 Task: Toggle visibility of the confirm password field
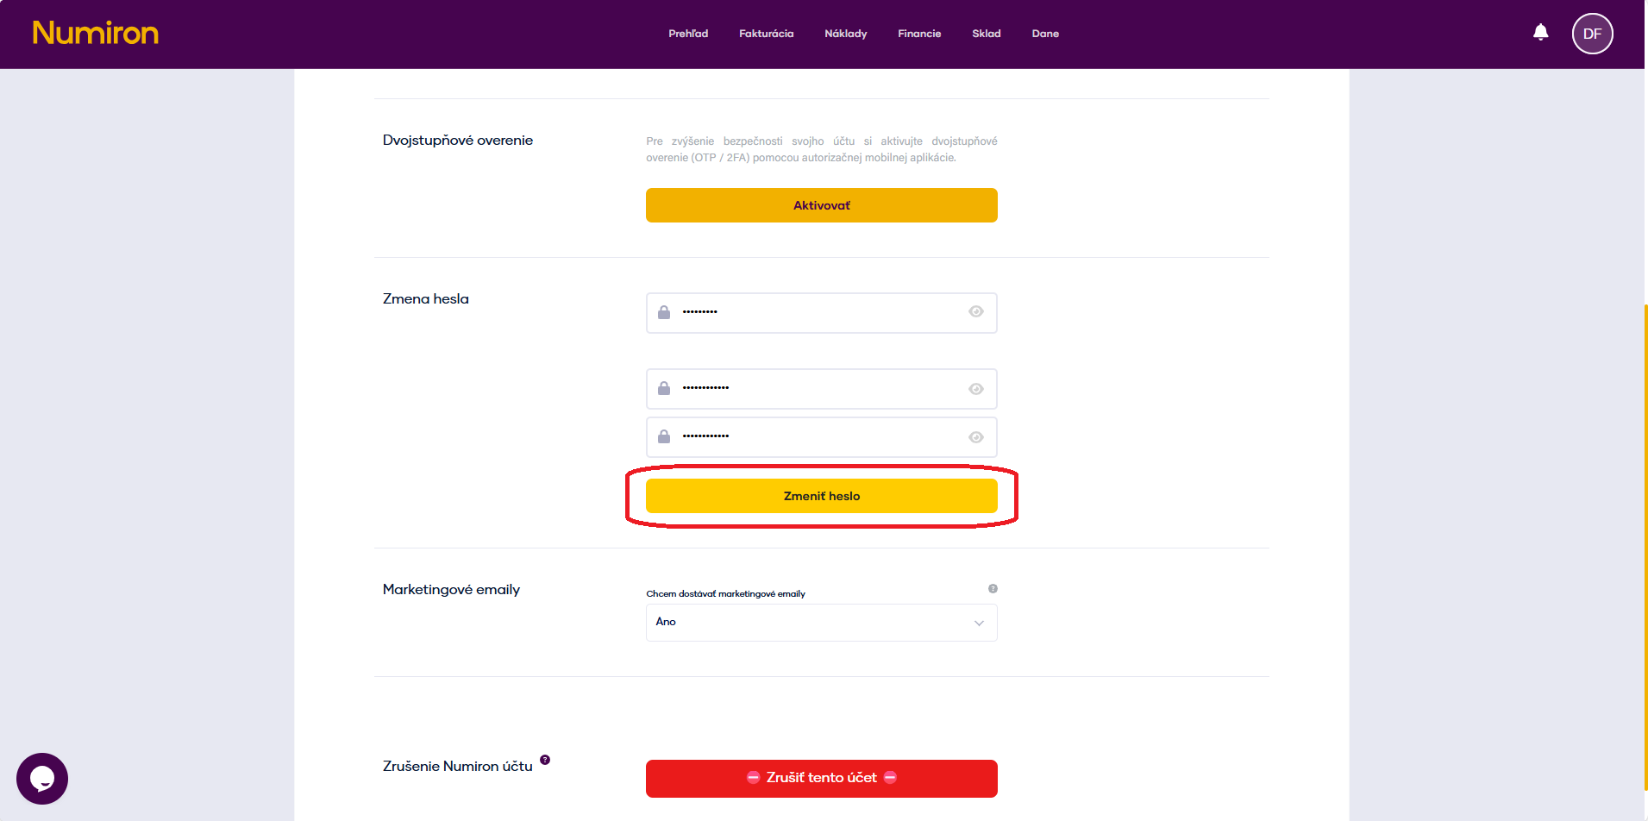[x=975, y=437]
